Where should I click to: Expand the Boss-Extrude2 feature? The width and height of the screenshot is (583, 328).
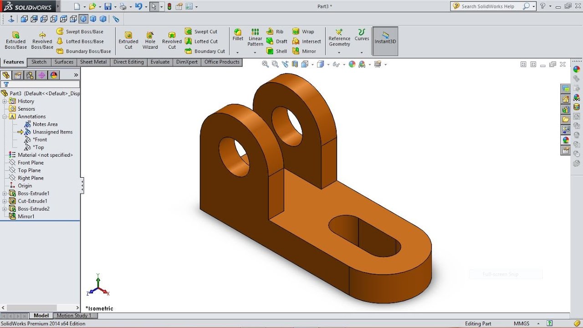point(5,209)
